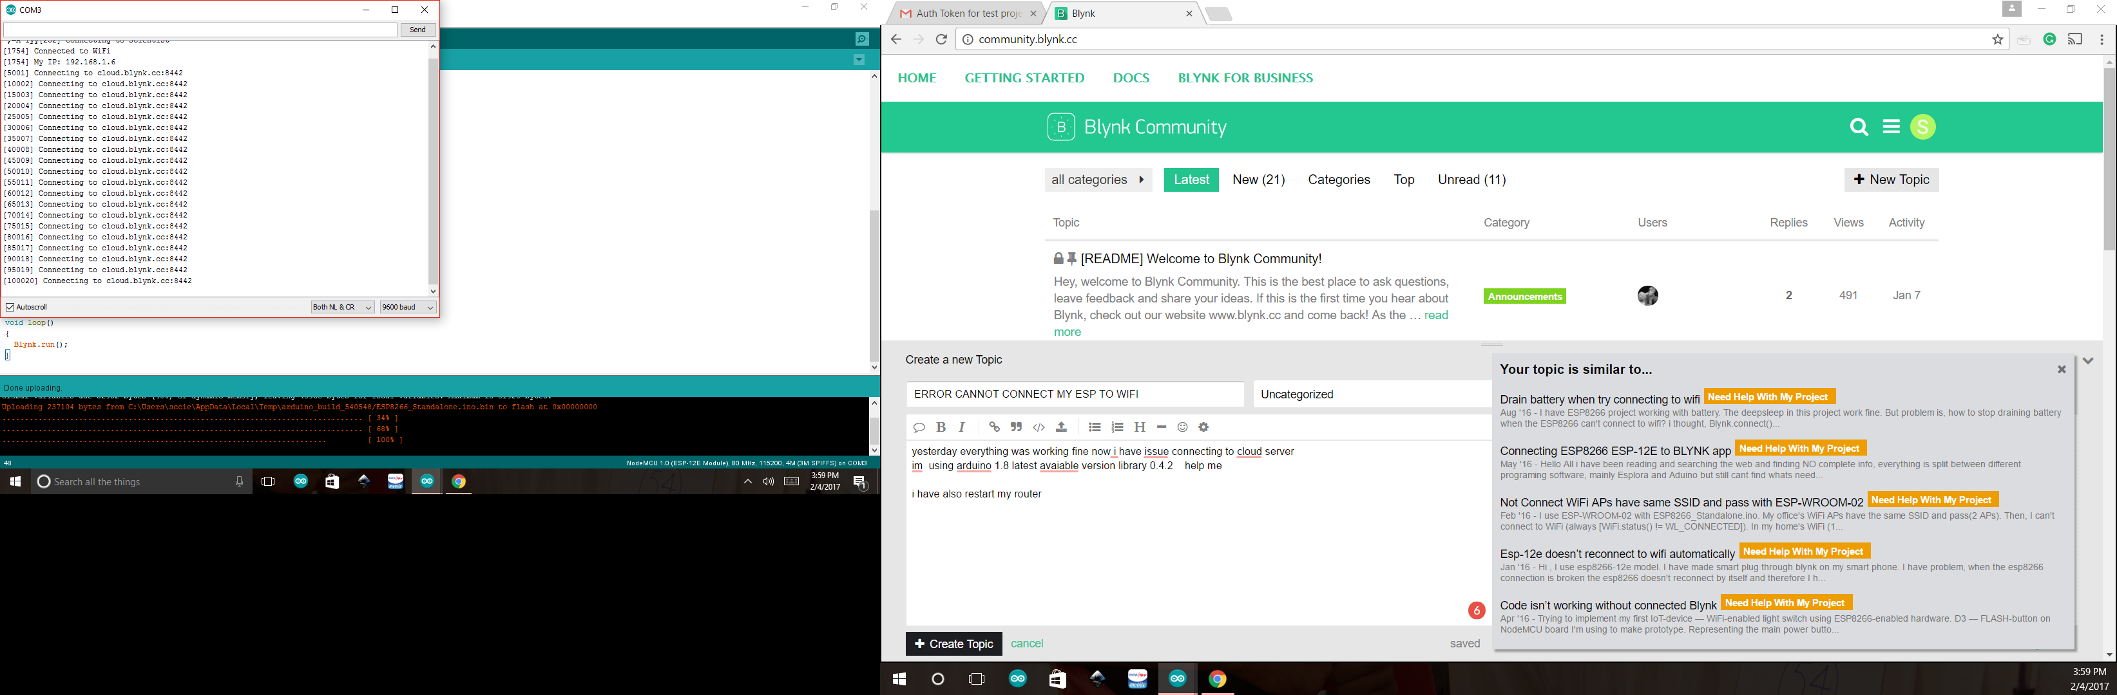
Task: Open the Both NL & CR dropdown
Action: click(343, 307)
